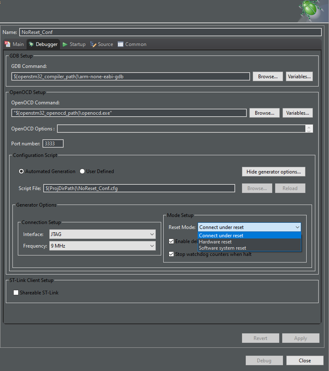
Task: Click the OpenOCD Options text field
Action: pos(181,129)
